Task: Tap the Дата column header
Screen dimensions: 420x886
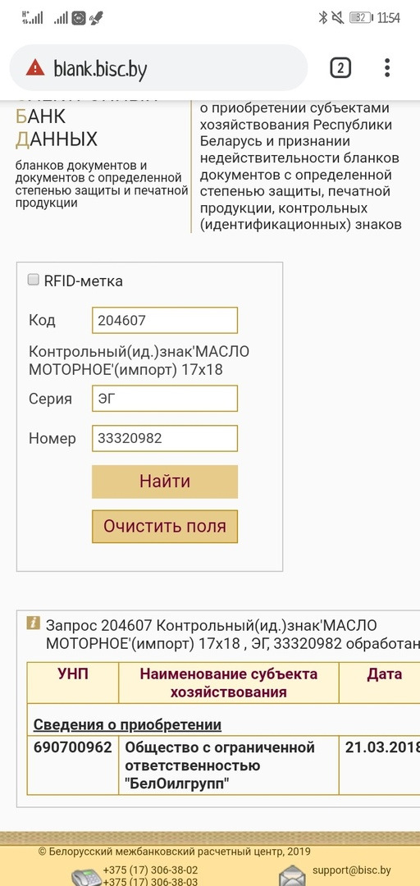Action: (x=385, y=674)
